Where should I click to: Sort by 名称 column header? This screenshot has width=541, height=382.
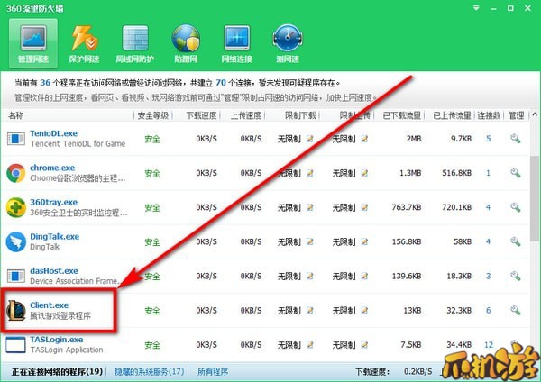(16, 115)
